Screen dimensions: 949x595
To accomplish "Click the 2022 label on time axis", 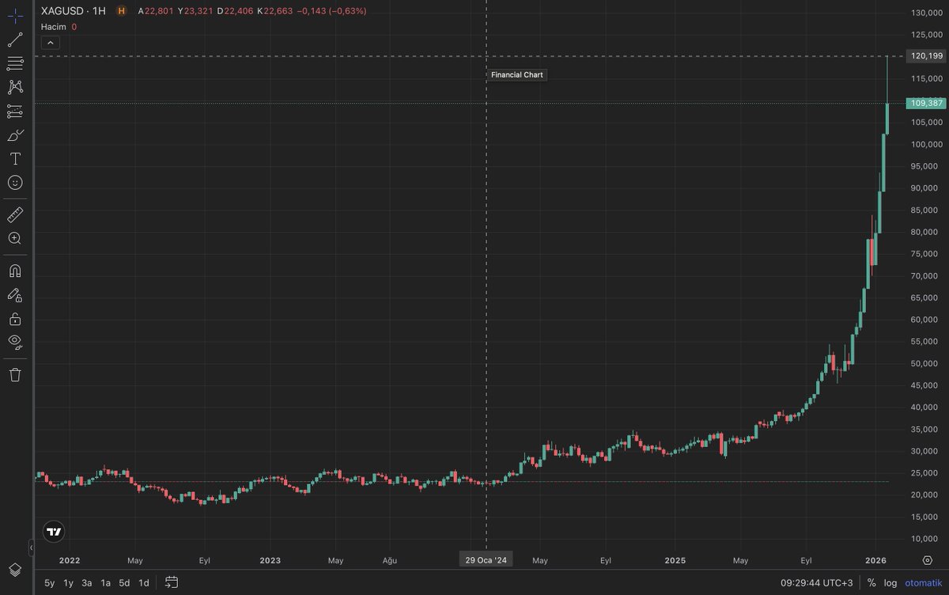I will 70,560.
